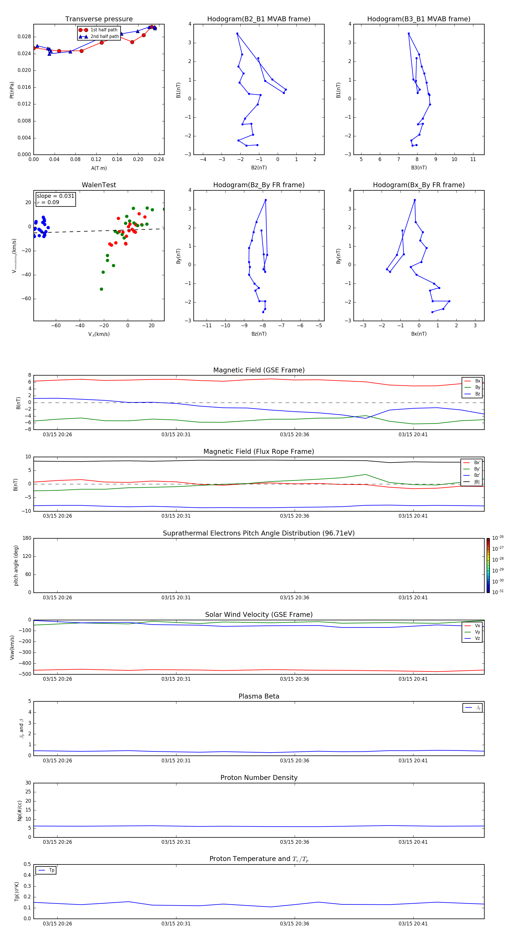Click the 'B3(nT)' x-axis label
518x949 pixels.
point(419,168)
